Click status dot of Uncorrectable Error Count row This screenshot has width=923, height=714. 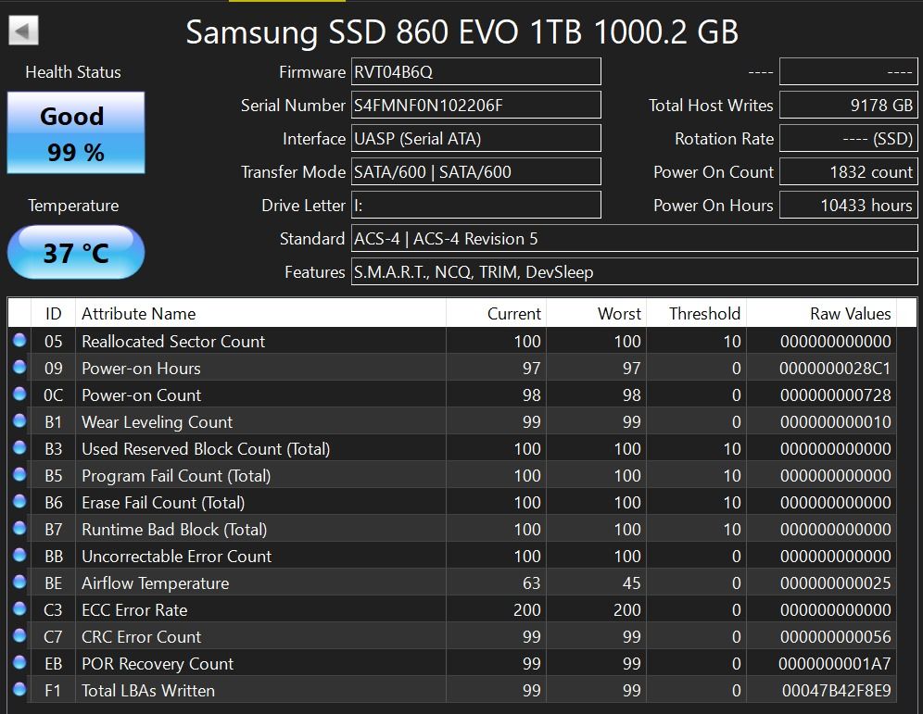19,555
